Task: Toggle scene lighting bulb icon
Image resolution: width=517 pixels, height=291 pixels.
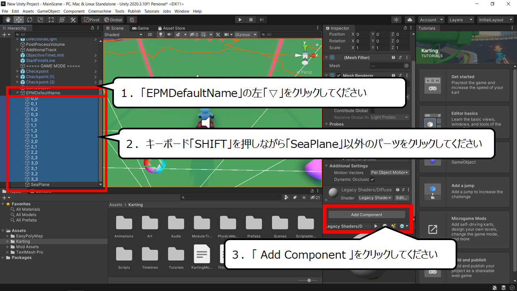Action: tap(161, 35)
